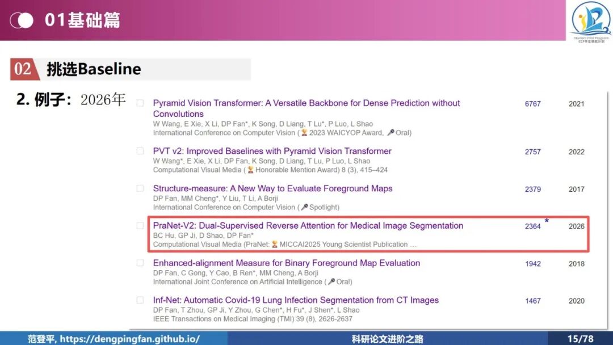Click author line DP Fan, T Zhou, GP Ji

[x=256, y=310]
